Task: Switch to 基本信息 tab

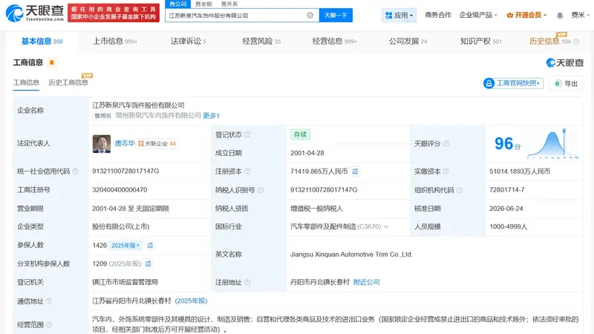Action: (x=42, y=42)
